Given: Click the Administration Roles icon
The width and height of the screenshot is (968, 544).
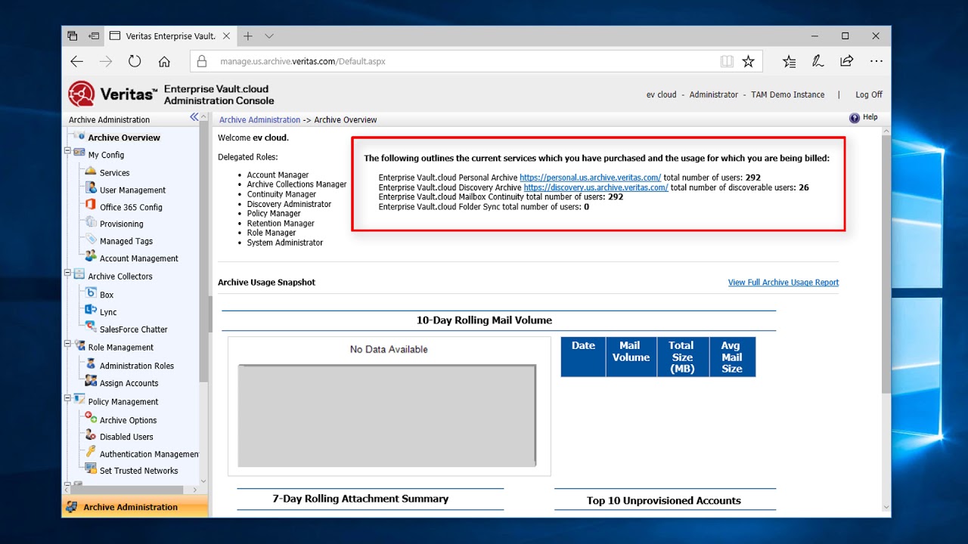Looking at the screenshot, I should pyautogui.click(x=91, y=365).
